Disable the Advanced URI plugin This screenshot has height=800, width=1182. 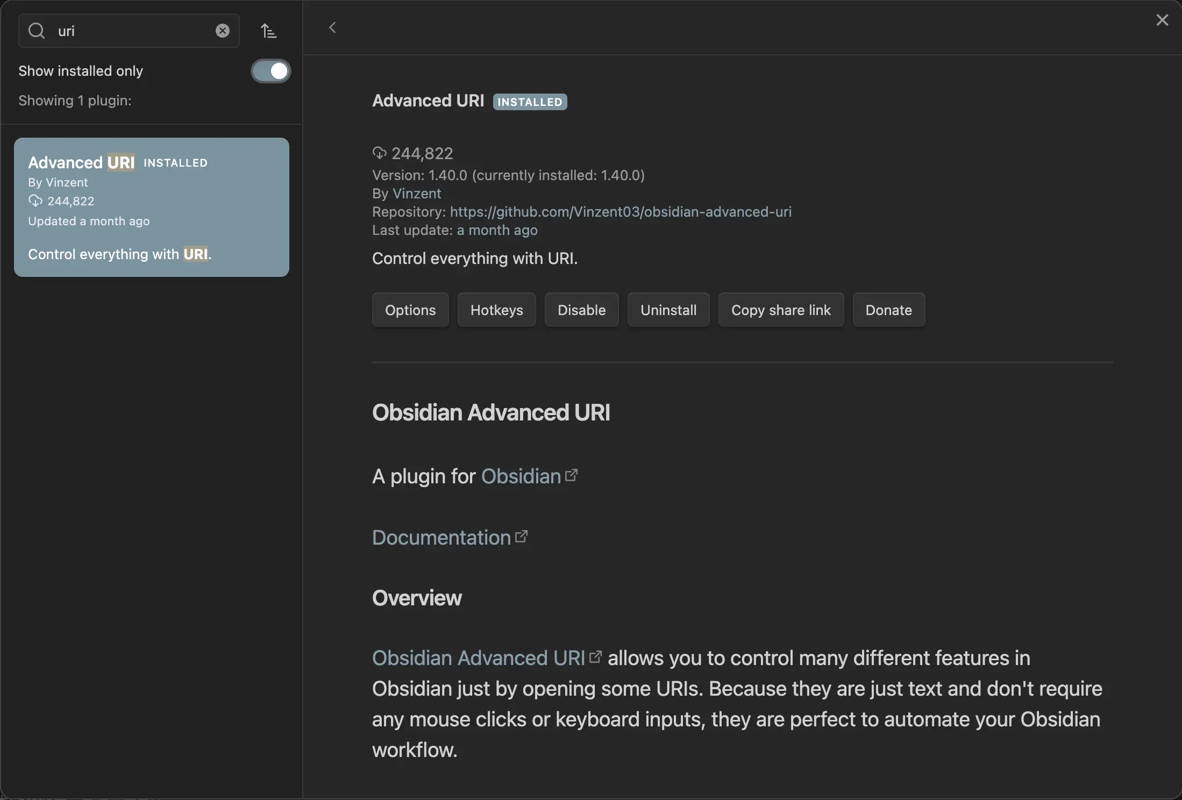click(581, 310)
